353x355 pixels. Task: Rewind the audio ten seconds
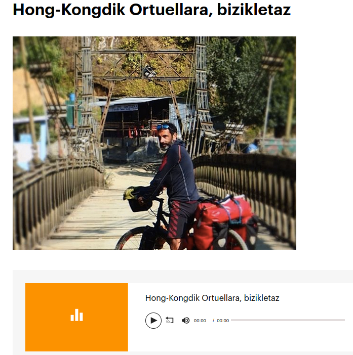tap(170, 321)
